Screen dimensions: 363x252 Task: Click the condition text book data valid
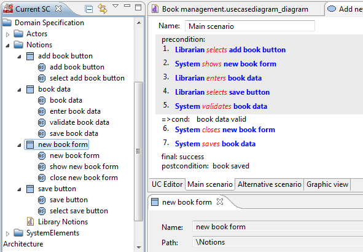221,119
